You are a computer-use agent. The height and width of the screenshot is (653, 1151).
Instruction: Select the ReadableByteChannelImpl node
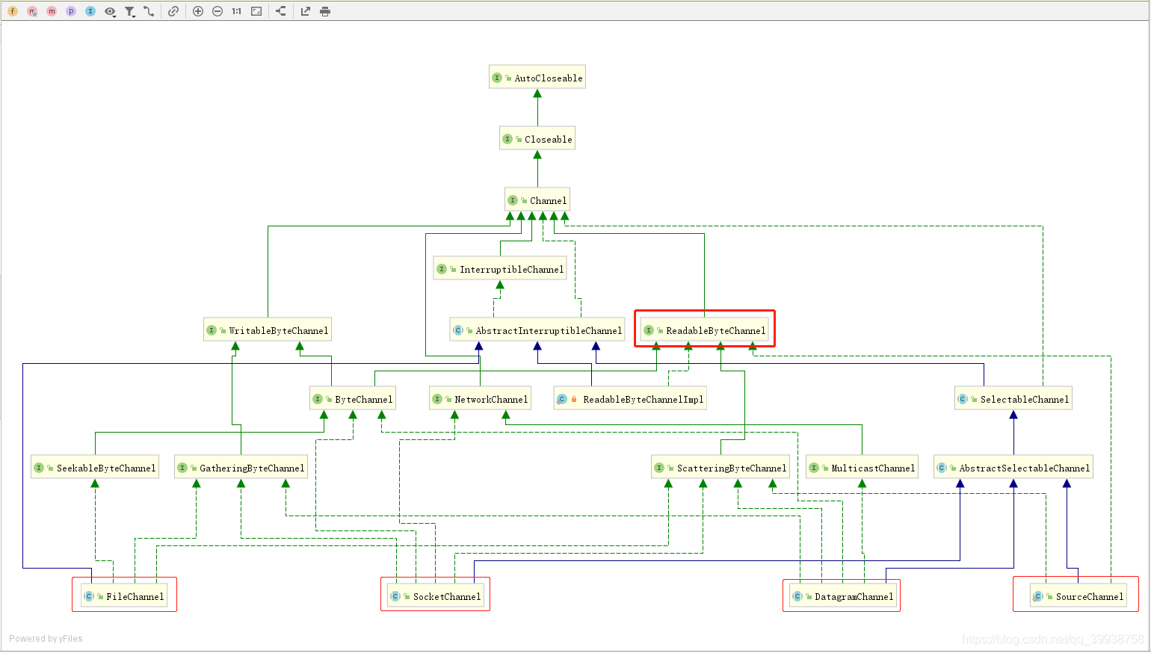point(631,399)
